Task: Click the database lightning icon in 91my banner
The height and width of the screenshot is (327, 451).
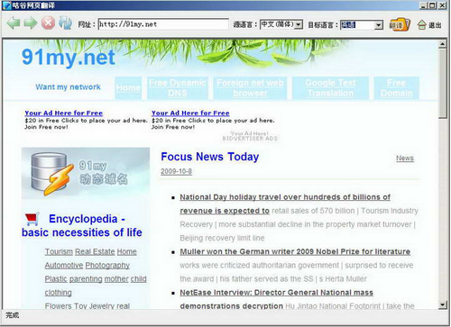Action: point(51,174)
